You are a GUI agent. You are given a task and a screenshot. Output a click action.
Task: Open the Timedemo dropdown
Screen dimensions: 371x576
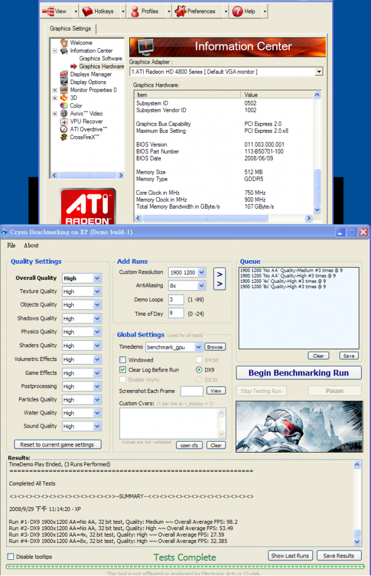(x=198, y=347)
